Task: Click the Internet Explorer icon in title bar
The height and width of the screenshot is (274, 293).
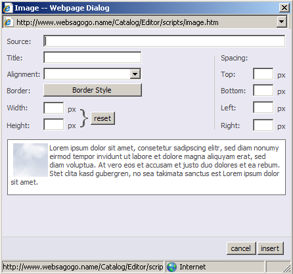Action: click(8, 8)
